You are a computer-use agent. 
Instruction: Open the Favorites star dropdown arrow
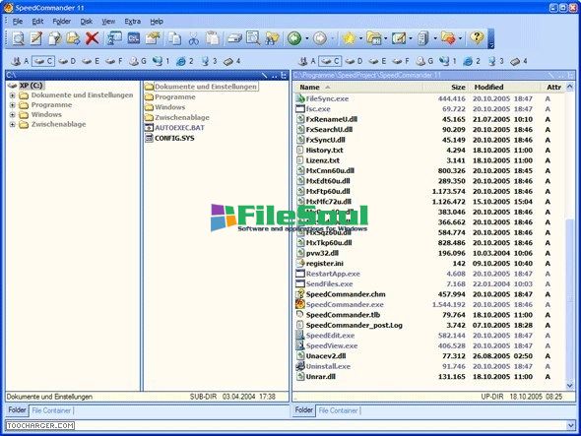[360, 38]
